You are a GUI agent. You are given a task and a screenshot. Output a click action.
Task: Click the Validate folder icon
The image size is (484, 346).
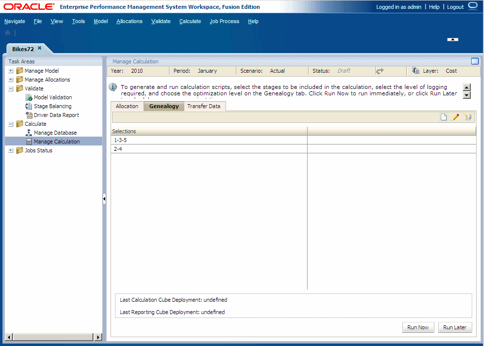click(x=20, y=88)
